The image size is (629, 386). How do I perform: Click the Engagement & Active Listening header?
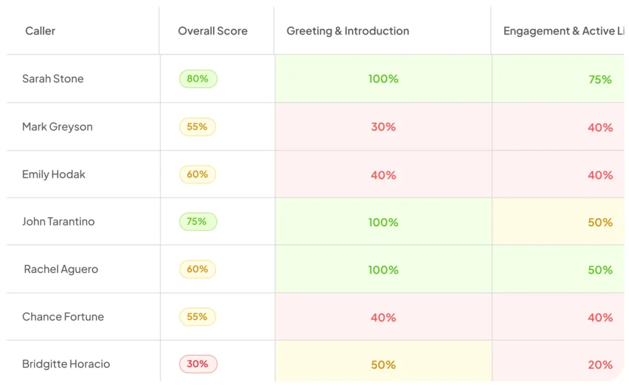[564, 31]
